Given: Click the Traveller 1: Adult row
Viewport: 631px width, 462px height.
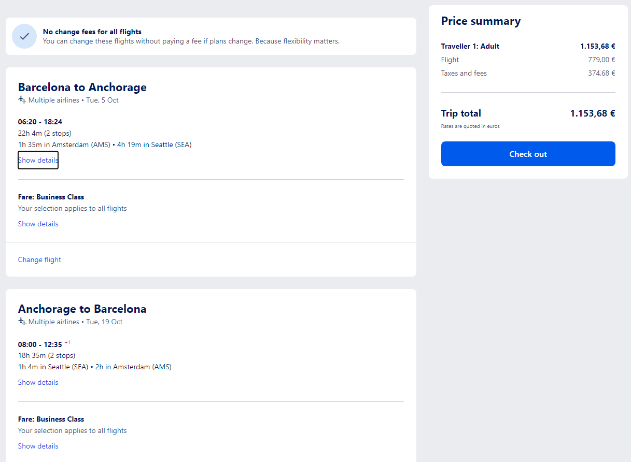Looking at the screenshot, I should coord(528,46).
